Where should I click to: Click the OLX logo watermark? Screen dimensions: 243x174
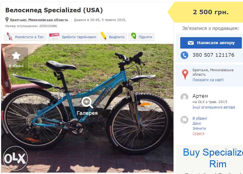pos(15,158)
